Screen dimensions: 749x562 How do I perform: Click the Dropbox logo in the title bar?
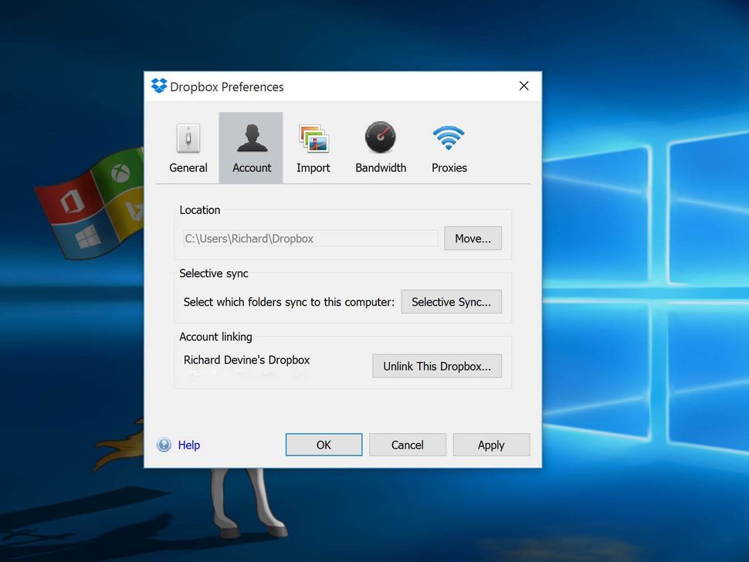click(158, 86)
